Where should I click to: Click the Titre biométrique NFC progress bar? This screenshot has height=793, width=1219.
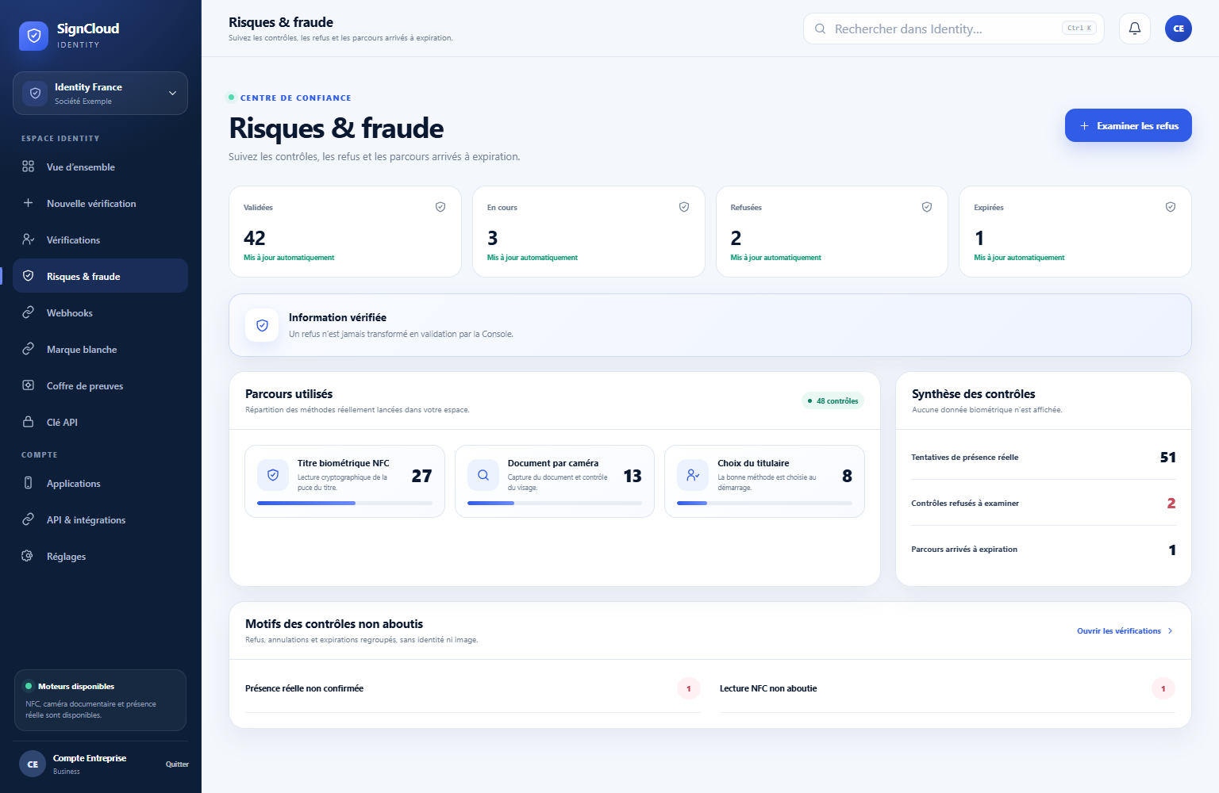[344, 504]
